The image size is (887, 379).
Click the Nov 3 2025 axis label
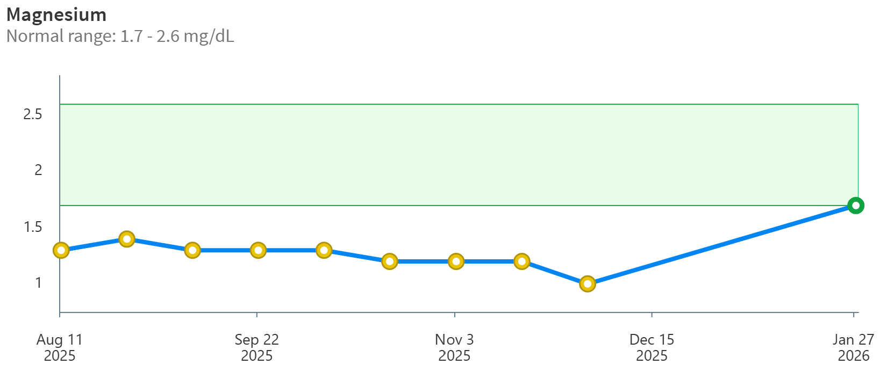click(454, 347)
